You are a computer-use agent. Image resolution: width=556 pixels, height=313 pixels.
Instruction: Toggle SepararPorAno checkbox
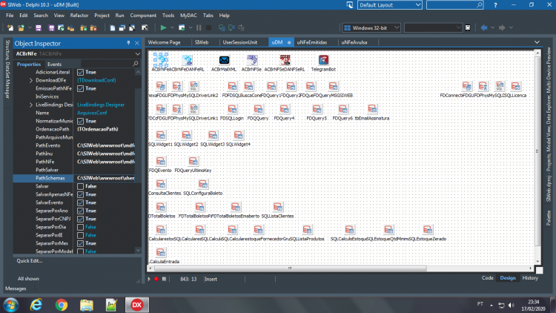click(81, 211)
